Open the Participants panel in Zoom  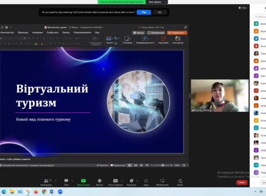coord(46,182)
